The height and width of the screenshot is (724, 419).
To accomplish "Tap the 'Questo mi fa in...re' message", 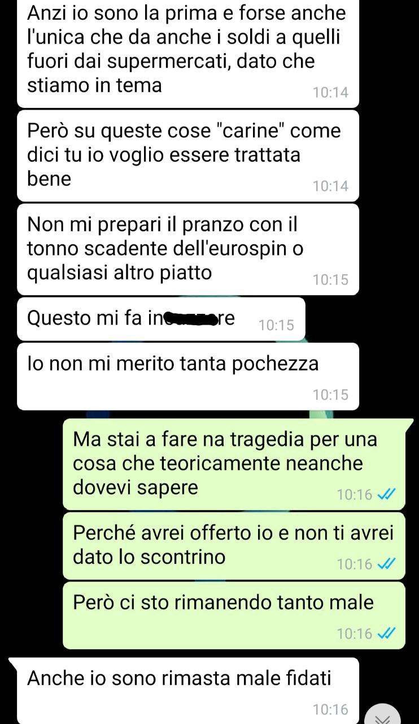I will point(161,319).
